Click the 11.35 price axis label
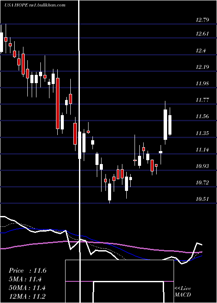Image resolution: width=217 pixels, height=303 pixels. coord(203,133)
